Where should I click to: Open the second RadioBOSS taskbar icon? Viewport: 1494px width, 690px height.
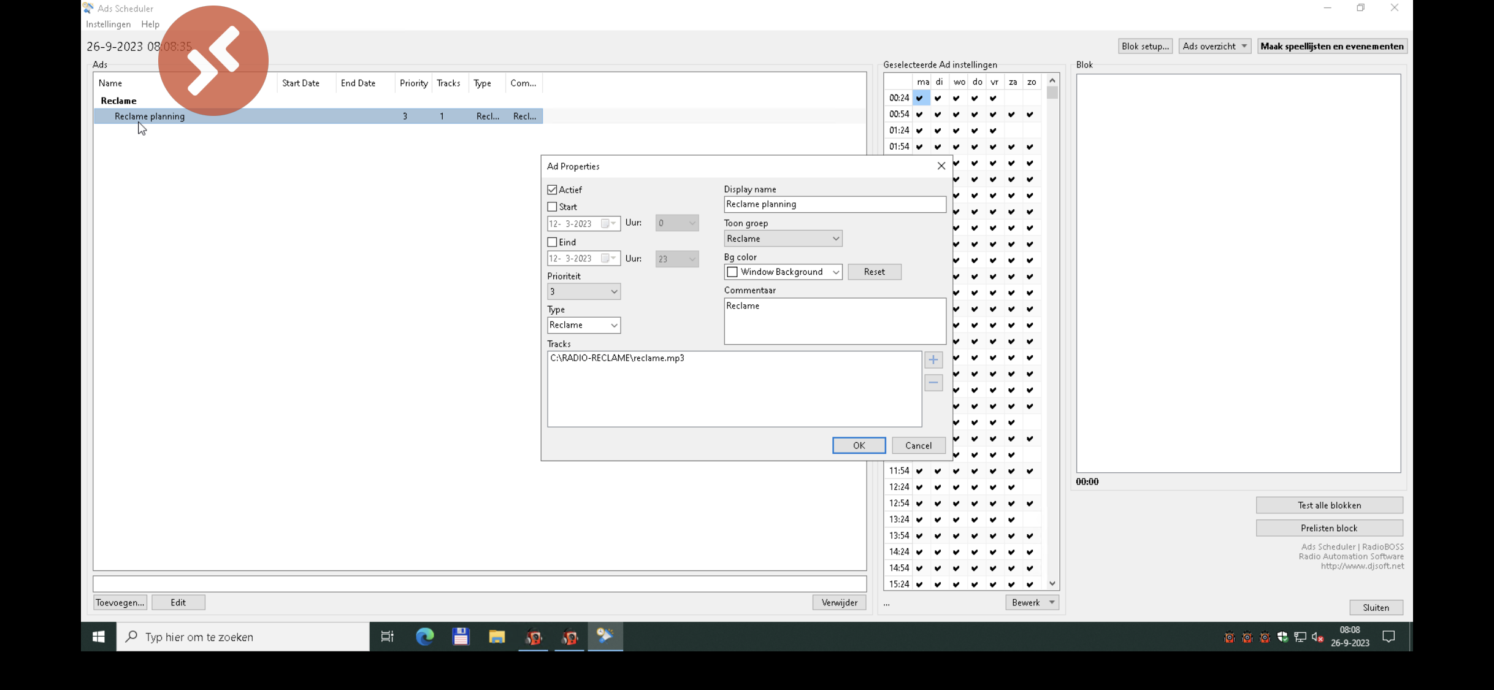coord(570,637)
